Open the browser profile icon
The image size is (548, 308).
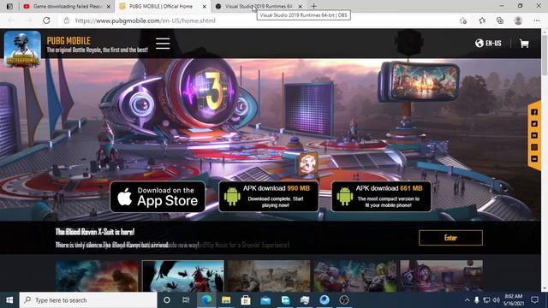click(x=518, y=21)
